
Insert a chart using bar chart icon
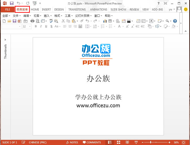point(105,21)
